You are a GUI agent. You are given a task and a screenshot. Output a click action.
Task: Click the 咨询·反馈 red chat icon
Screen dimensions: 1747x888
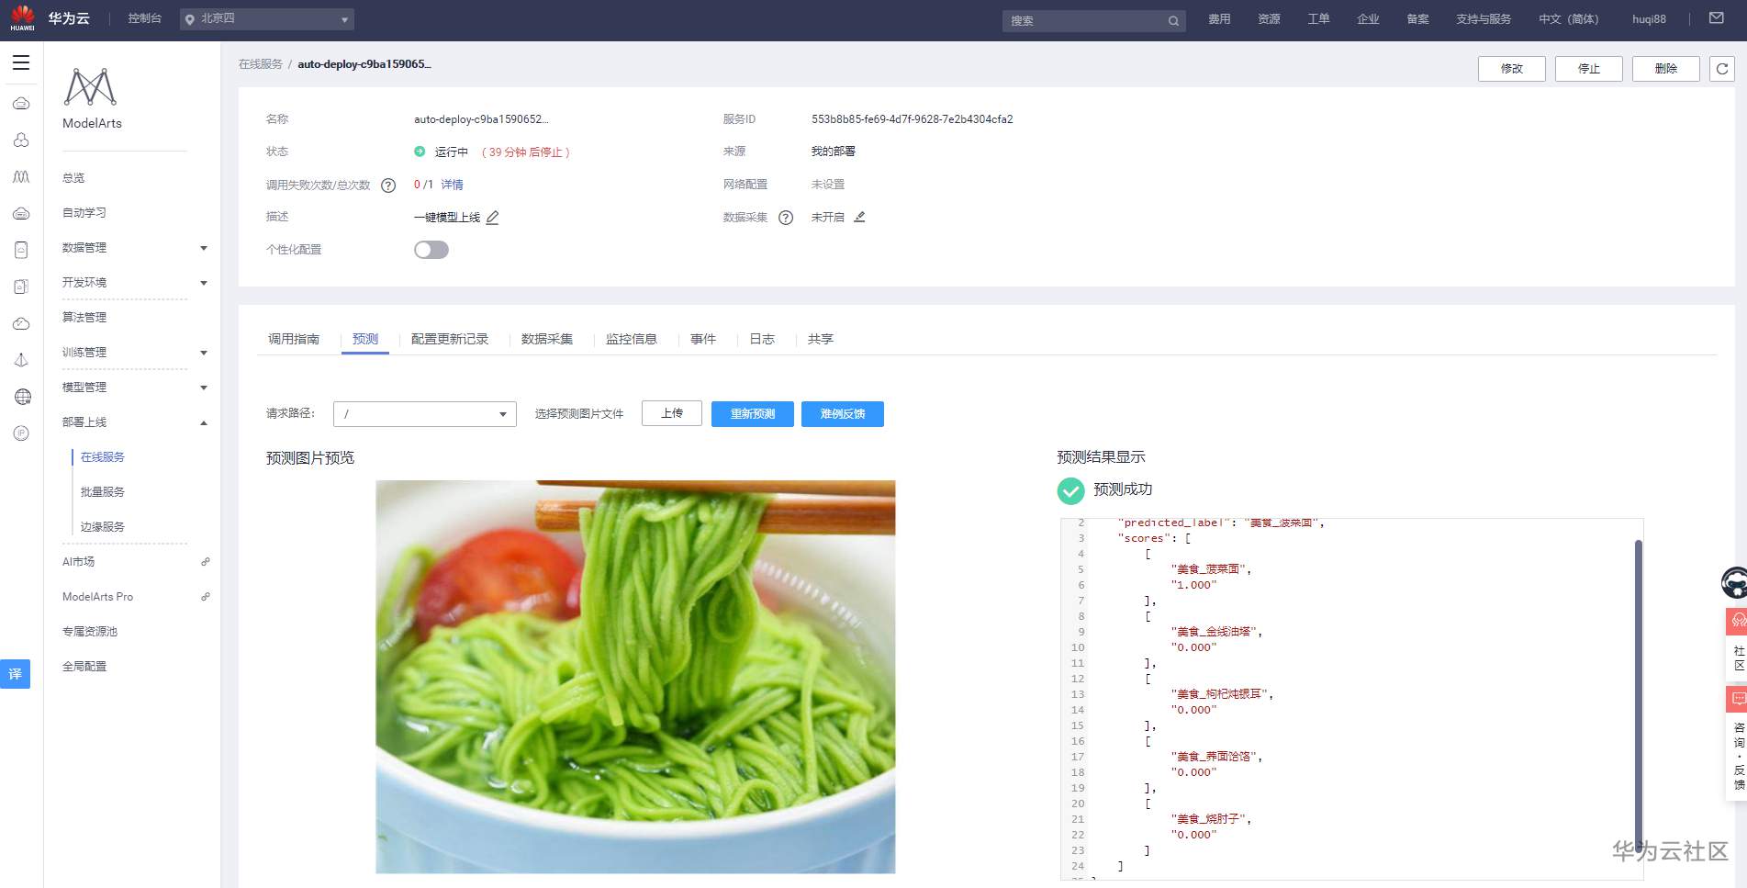coord(1736,699)
